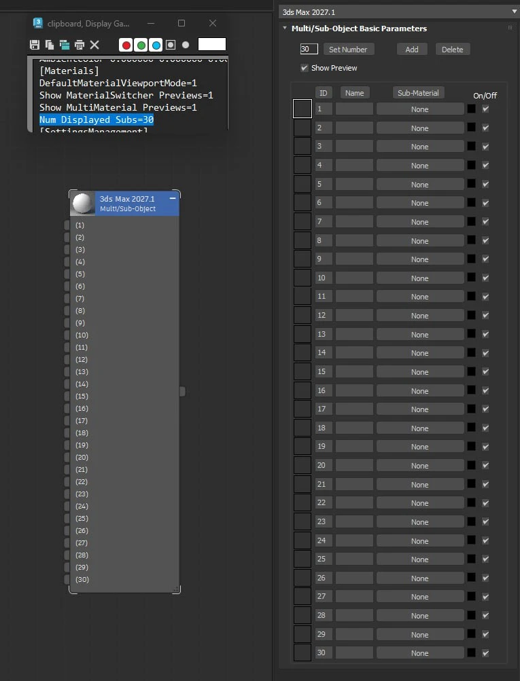520x681 pixels.
Task: Turn off sub-material 23
Action: 485,521
